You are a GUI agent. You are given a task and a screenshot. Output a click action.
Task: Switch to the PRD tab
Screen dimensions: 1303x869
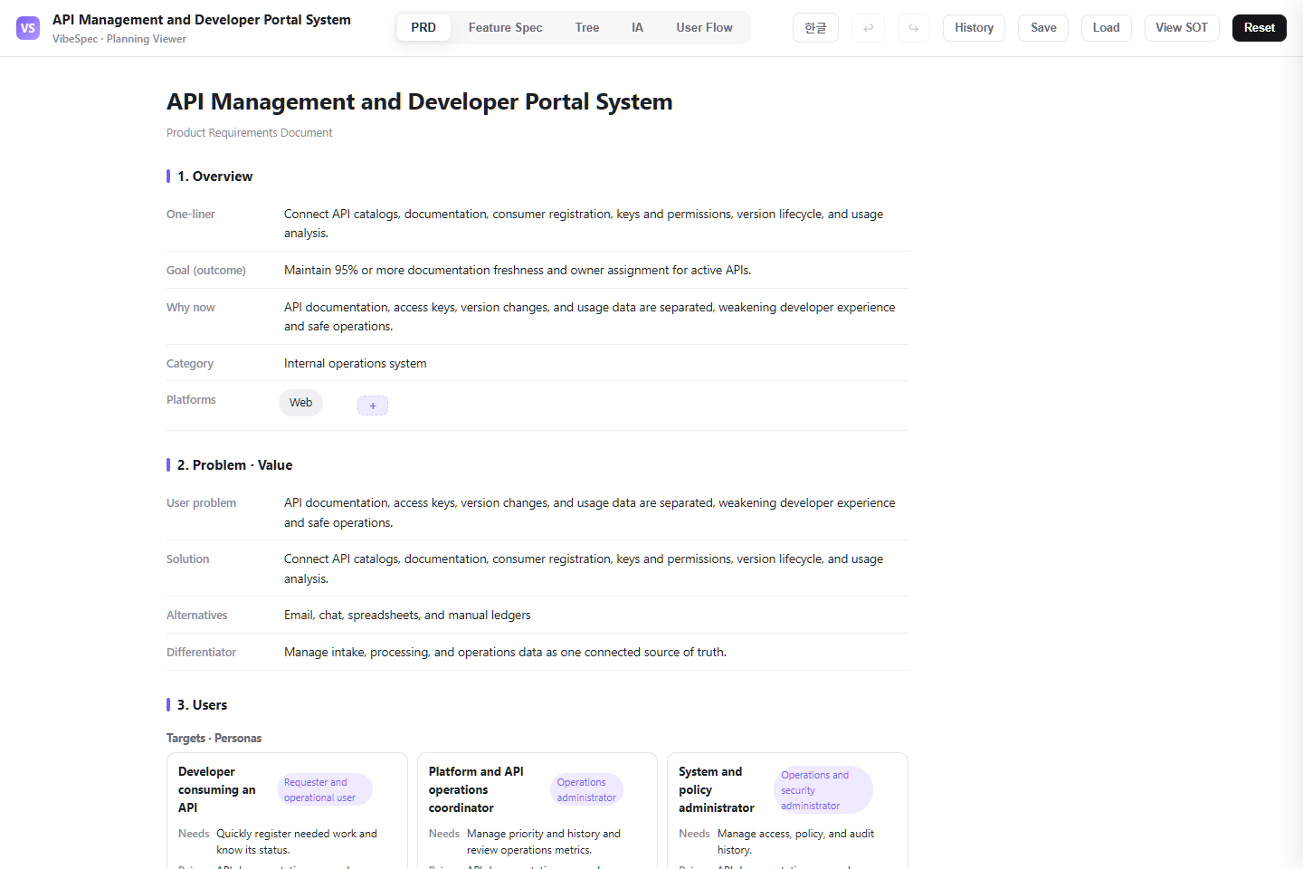click(423, 28)
